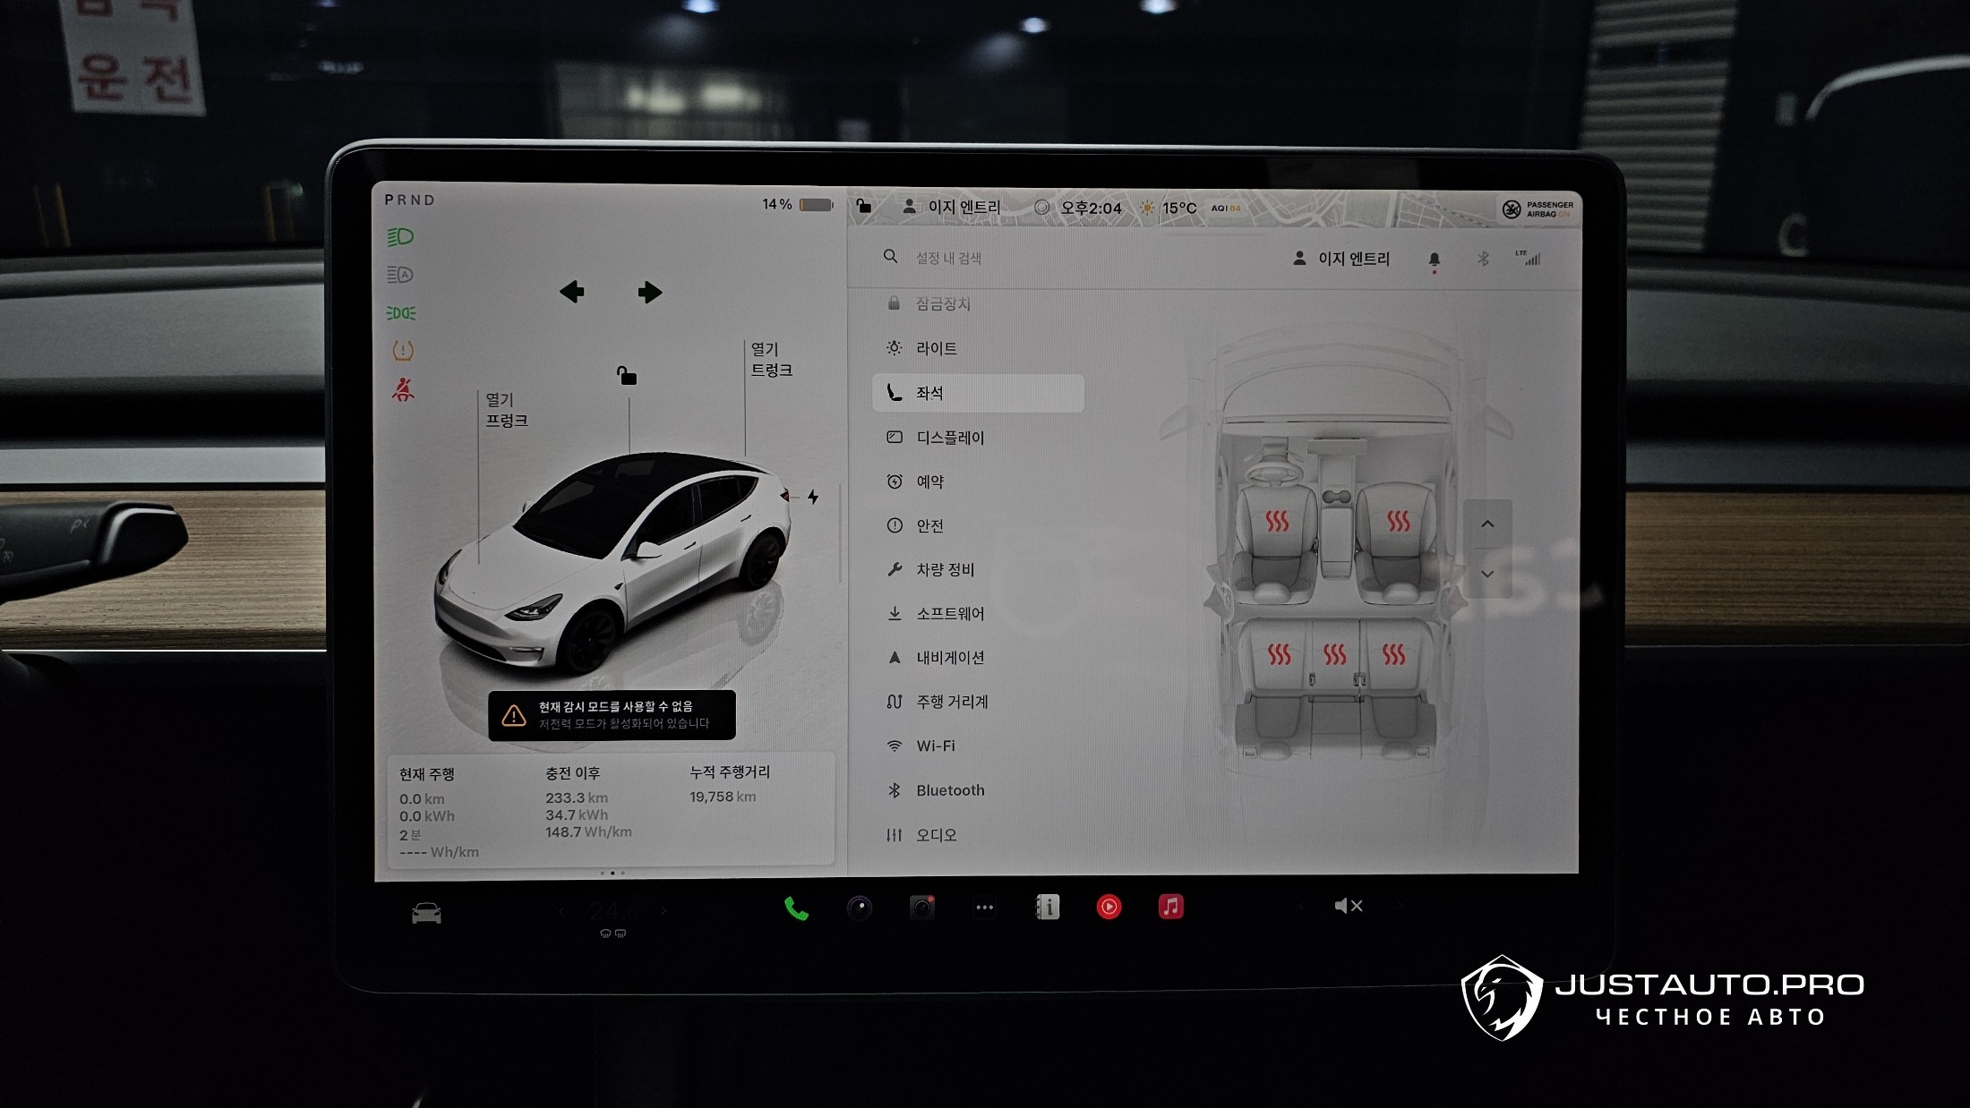This screenshot has width=1970, height=1108.
Task: Click the muted speaker volume icon
Action: pyautogui.click(x=1348, y=906)
